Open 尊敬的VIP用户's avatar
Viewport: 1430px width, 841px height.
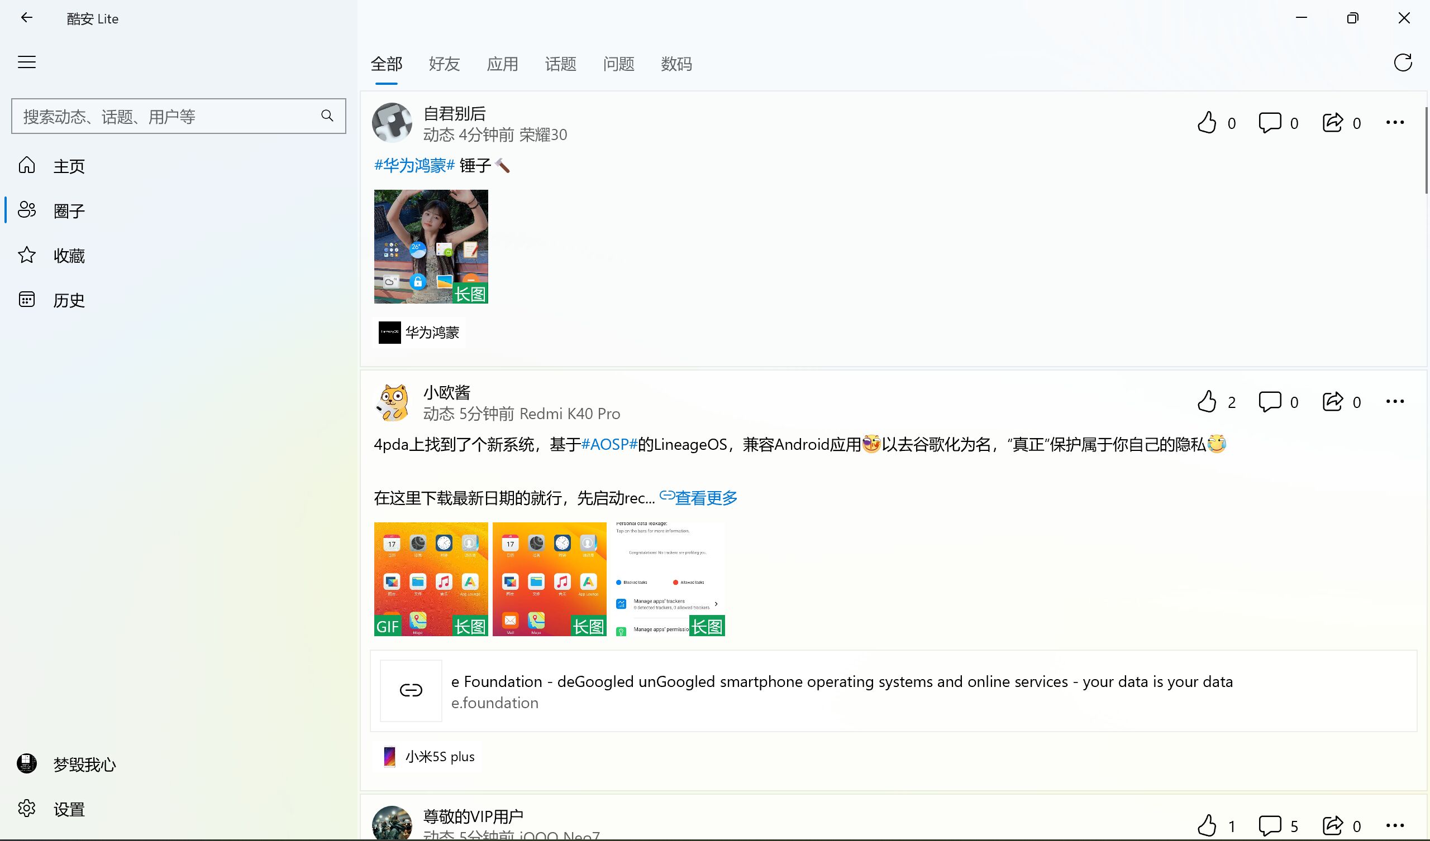pyautogui.click(x=392, y=823)
